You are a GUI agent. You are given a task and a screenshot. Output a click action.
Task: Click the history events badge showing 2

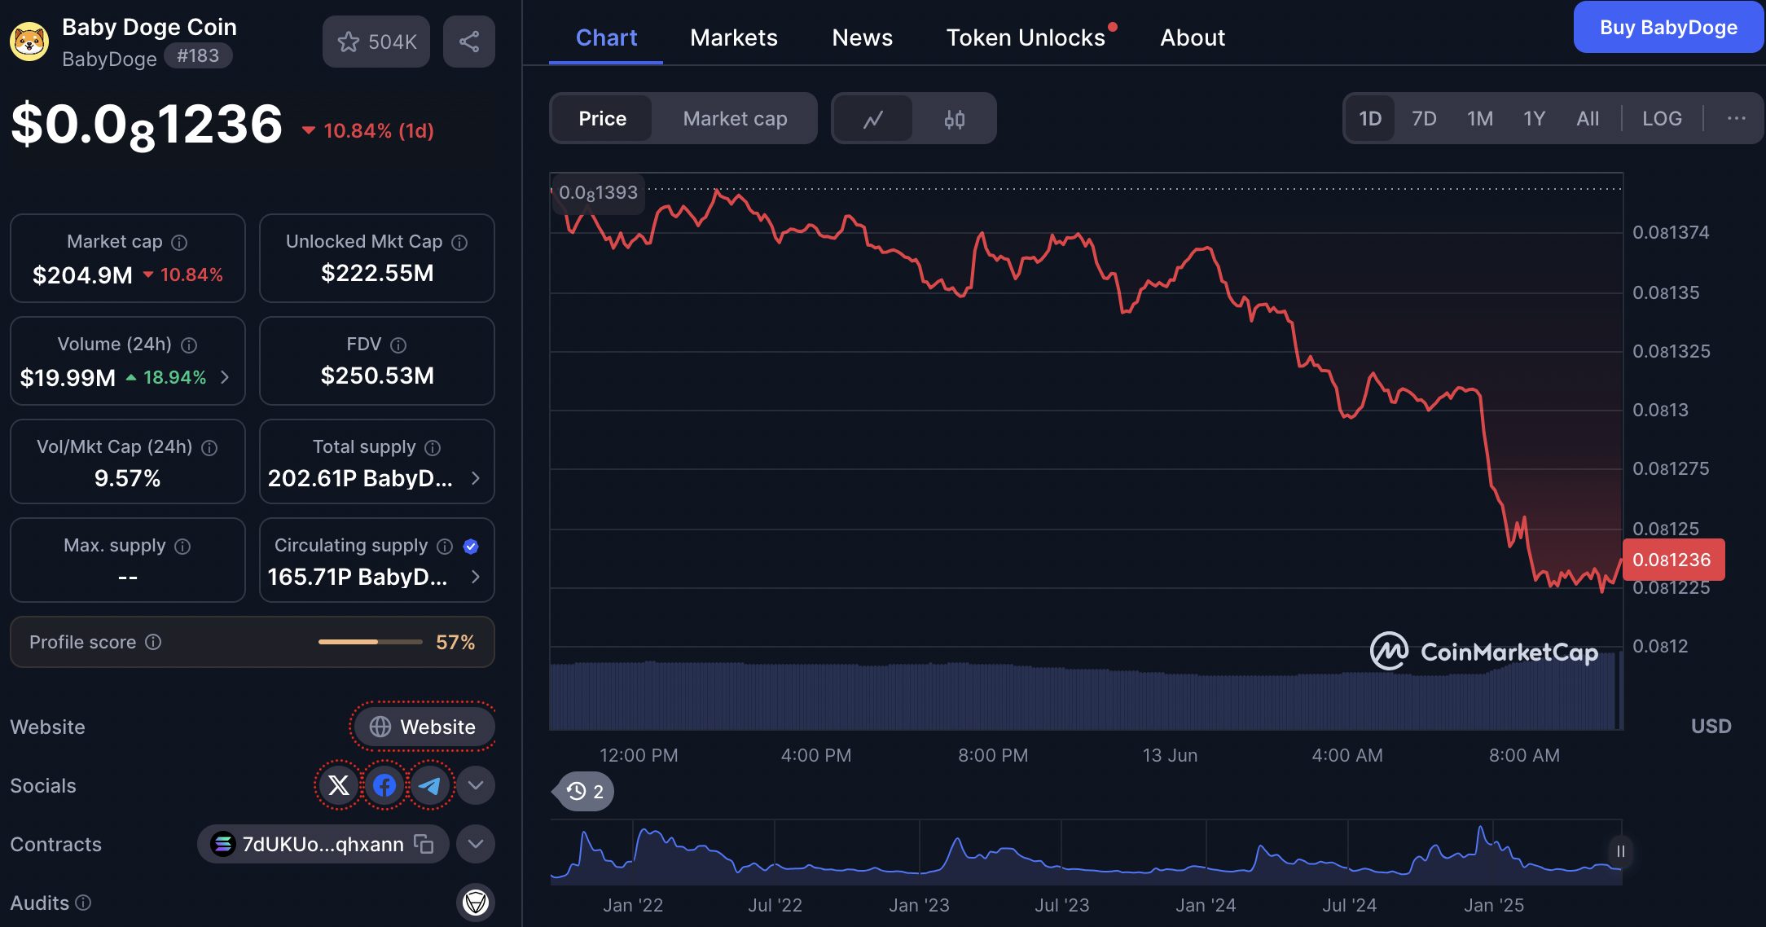(585, 792)
